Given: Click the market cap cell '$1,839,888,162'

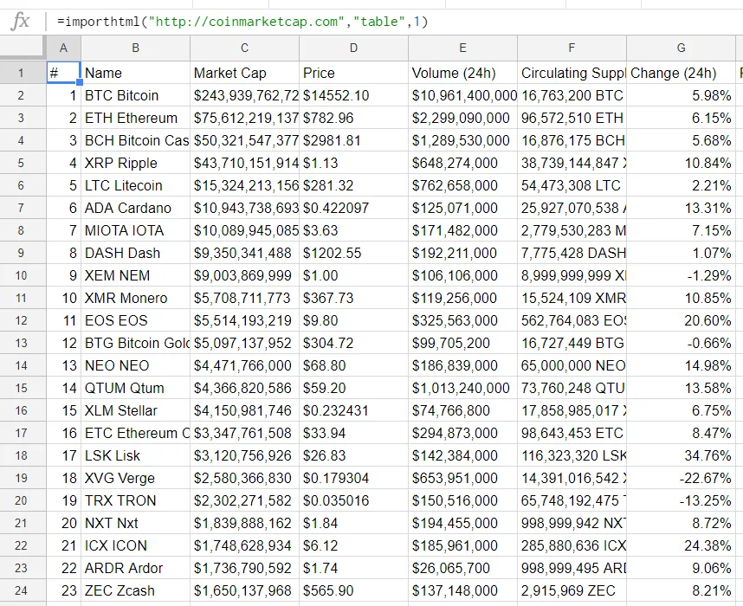Looking at the screenshot, I should [244, 523].
